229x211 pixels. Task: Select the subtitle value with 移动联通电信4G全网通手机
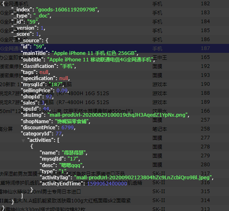click(100, 60)
